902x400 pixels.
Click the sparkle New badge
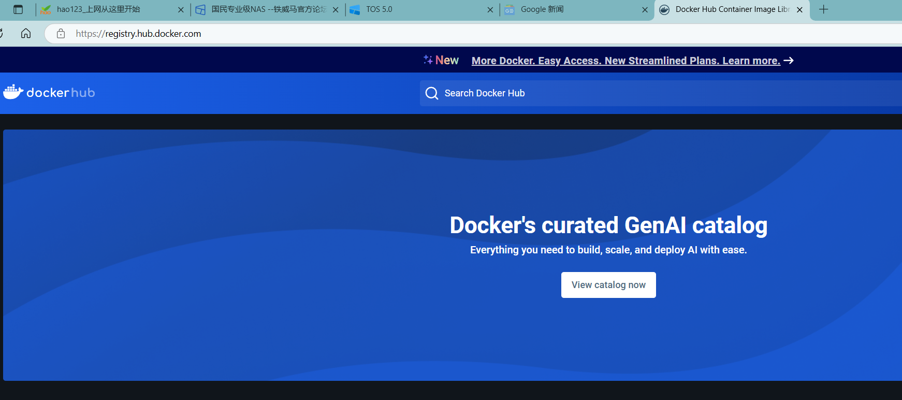pyautogui.click(x=441, y=60)
